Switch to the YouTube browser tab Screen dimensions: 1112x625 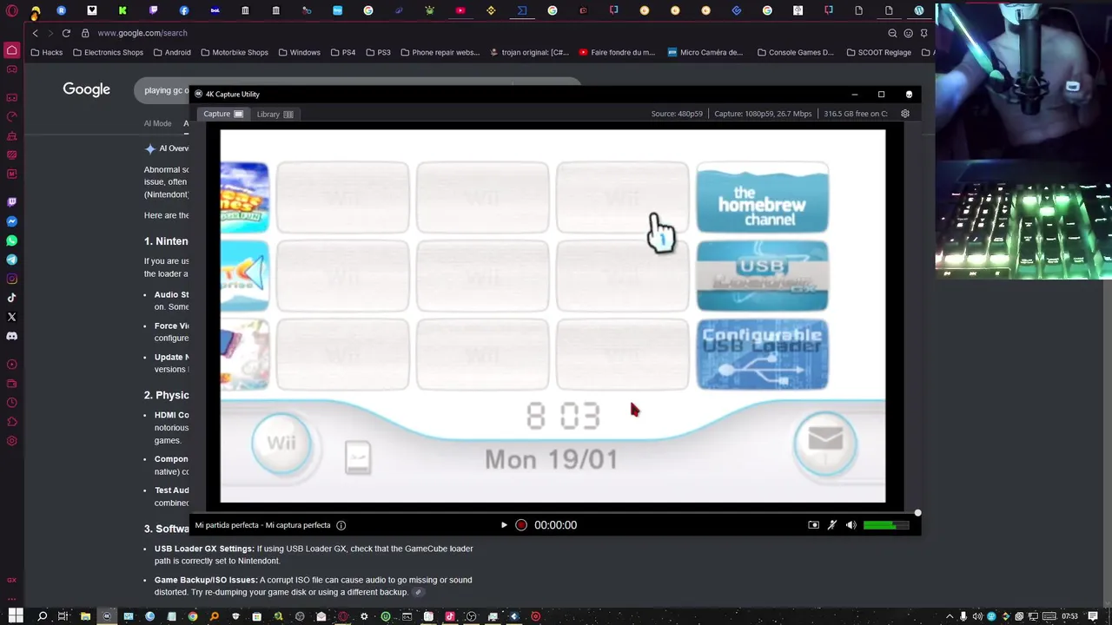460,10
